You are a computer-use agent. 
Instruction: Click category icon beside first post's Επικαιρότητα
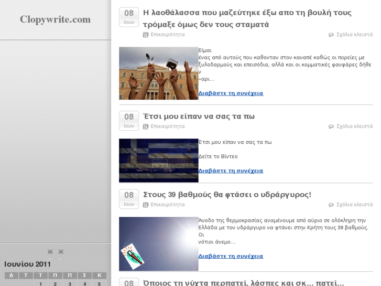(146, 35)
